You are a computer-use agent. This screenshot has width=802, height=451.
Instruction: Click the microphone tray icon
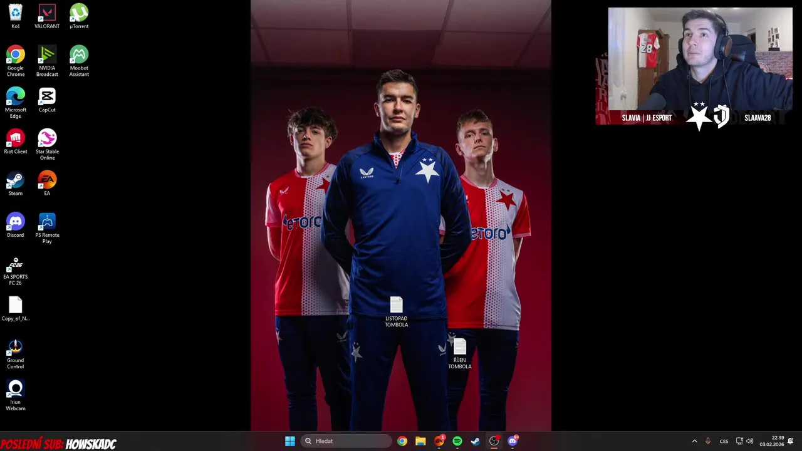point(708,441)
